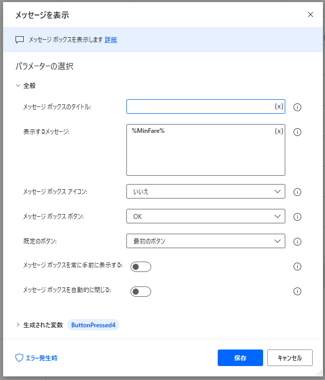Toggle メッセージ ボックスを自動的に閉じる switch

pos(141,292)
